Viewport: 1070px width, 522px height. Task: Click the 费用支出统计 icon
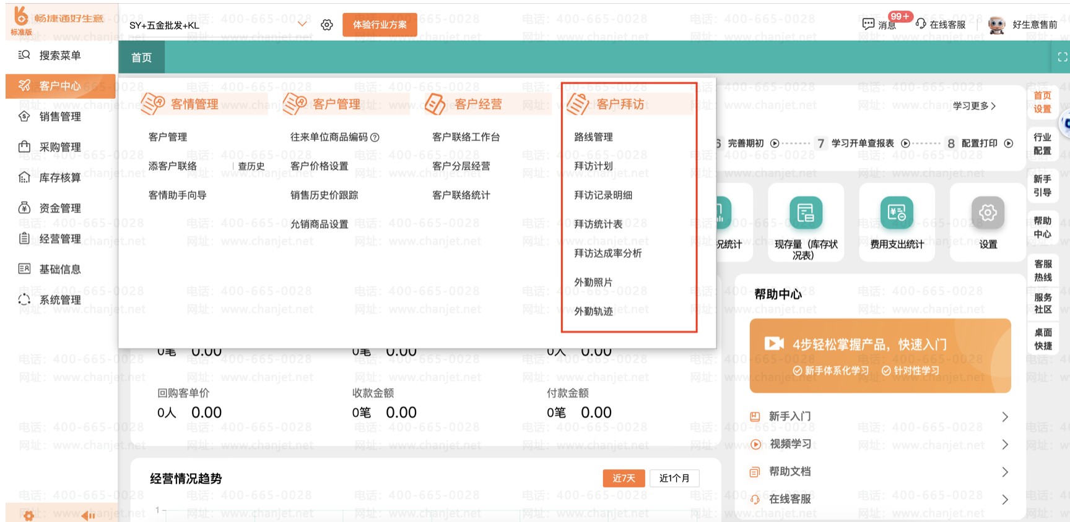[897, 213]
